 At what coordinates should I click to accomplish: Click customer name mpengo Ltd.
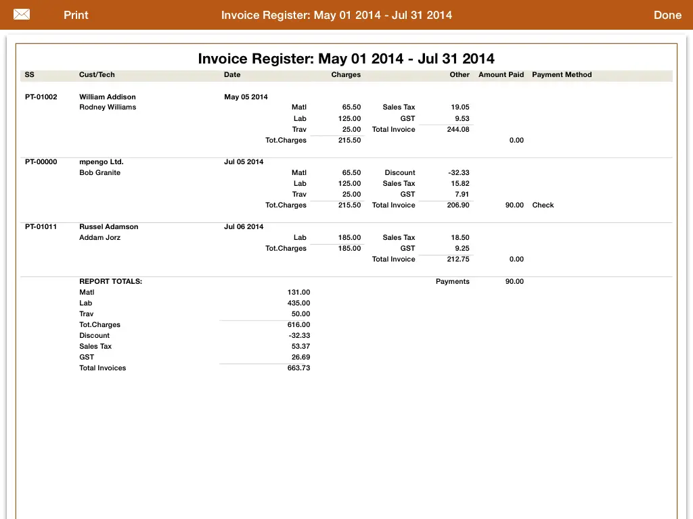102,162
